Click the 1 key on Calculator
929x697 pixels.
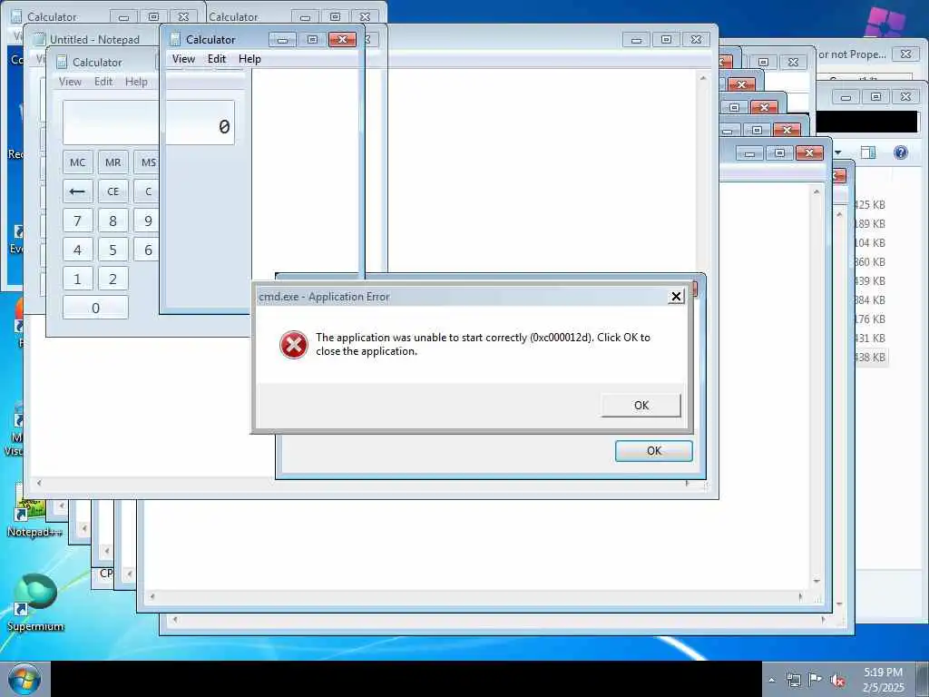78,280
